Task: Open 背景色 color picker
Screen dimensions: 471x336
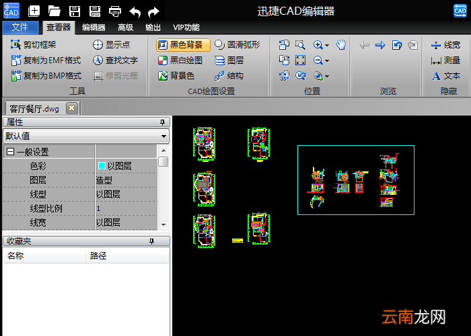Action: tap(176, 76)
